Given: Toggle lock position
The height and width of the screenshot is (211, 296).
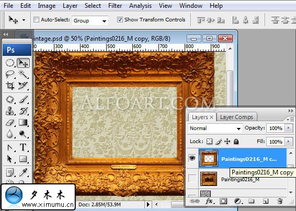Looking at the screenshot, I should click(x=227, y=142).
